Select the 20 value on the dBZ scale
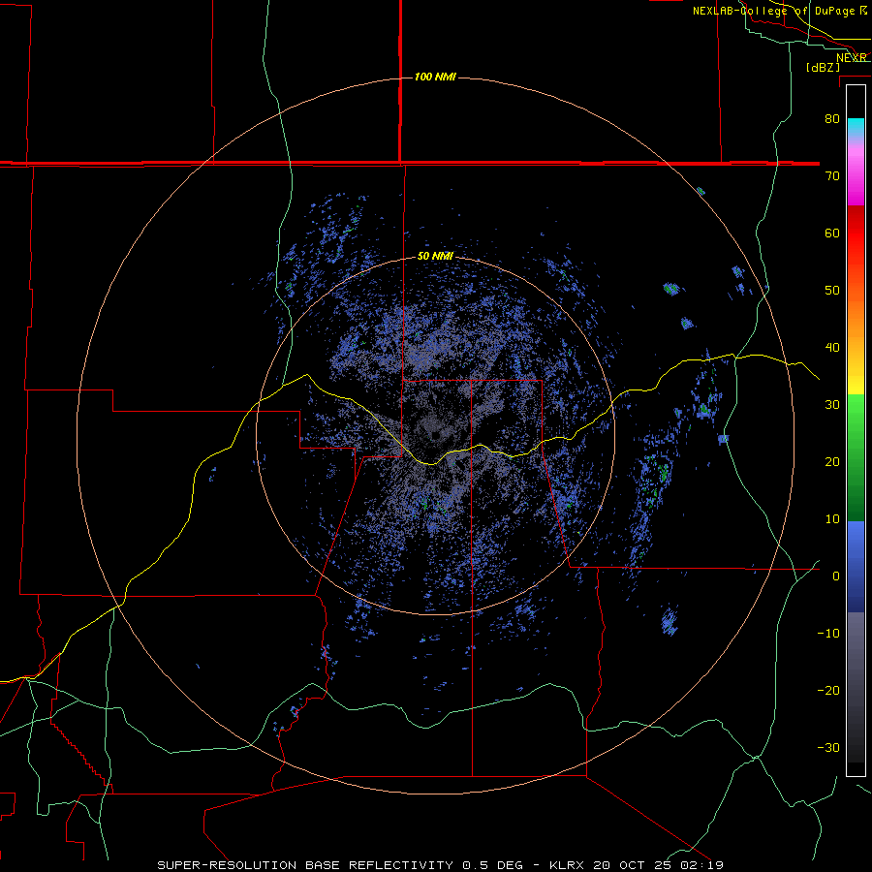Image resolution: width=872 pixels, height=872 pixels. (832, 461)
